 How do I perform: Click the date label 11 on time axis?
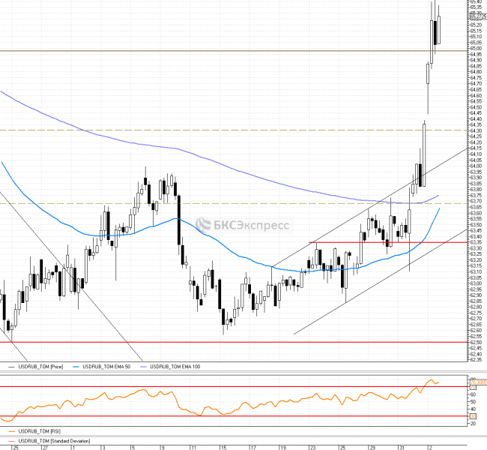coord(193,447)
